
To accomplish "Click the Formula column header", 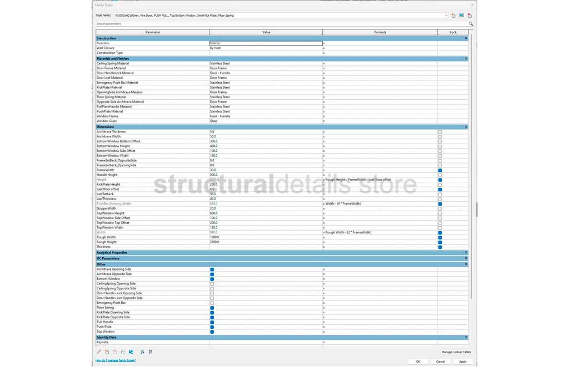I will coord(380,32).
